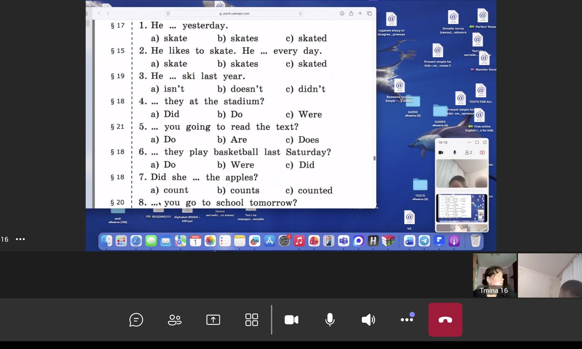Open the meeting chat panel
The width and height of the screenshot is (582, 349).
point(136,320)
